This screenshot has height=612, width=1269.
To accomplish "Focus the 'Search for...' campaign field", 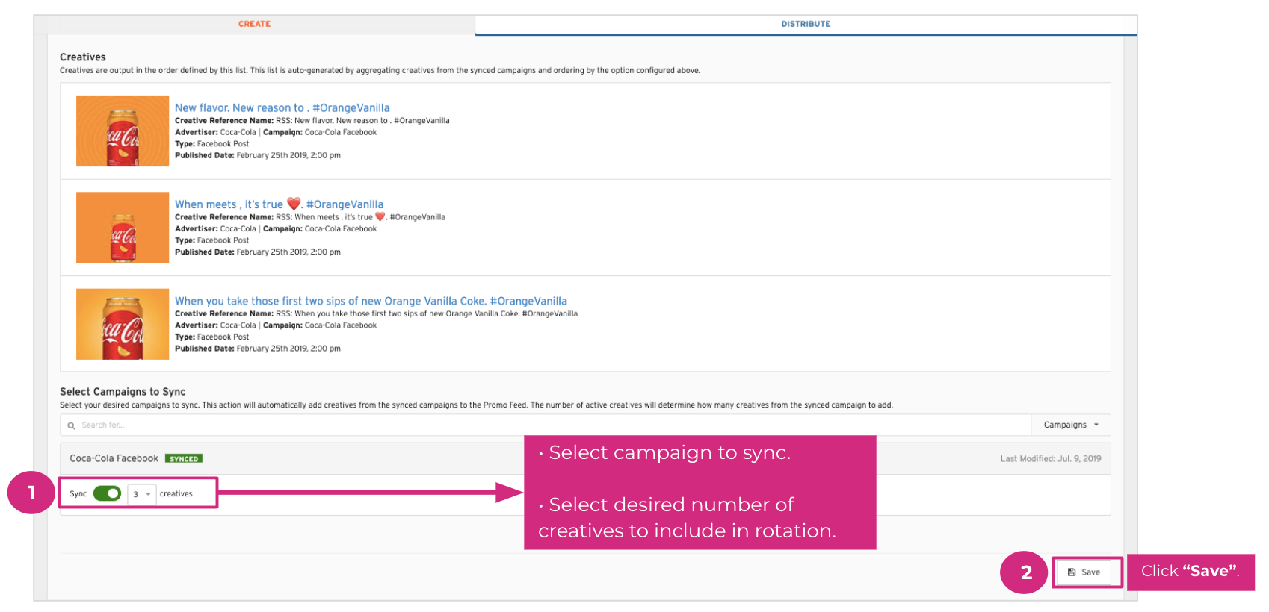I will (523, 425).
